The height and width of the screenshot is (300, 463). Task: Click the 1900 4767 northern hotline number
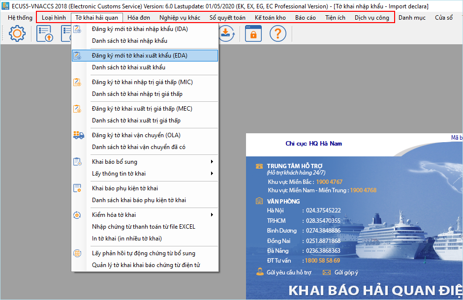(329, 182)
